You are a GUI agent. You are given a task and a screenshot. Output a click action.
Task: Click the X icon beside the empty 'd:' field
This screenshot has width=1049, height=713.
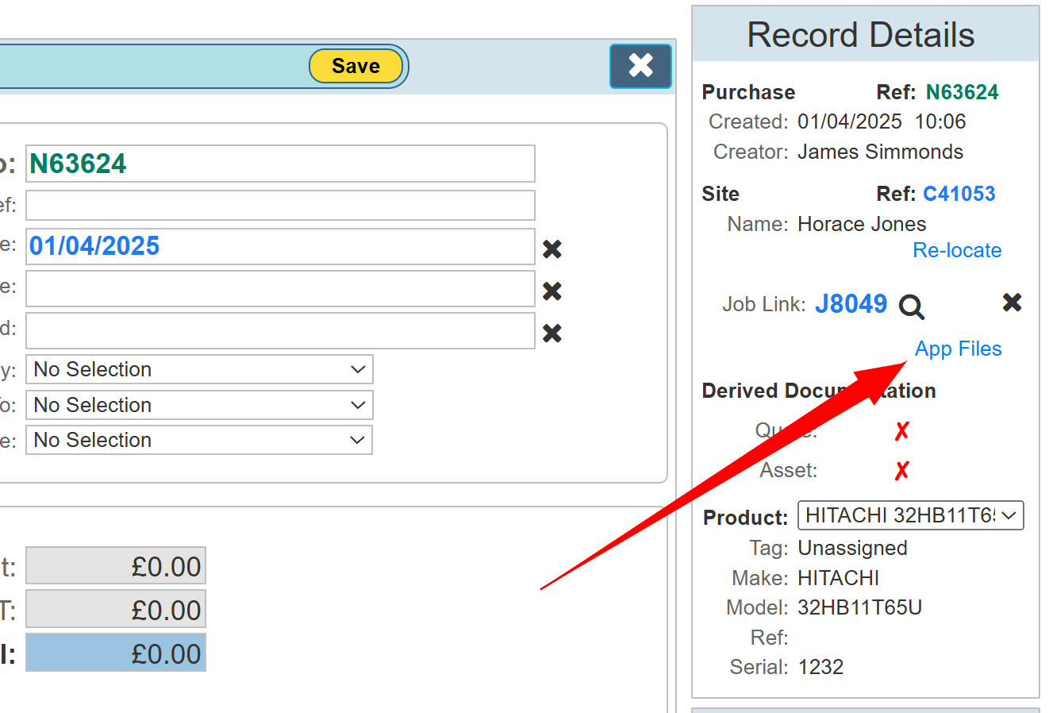(552, 333)
